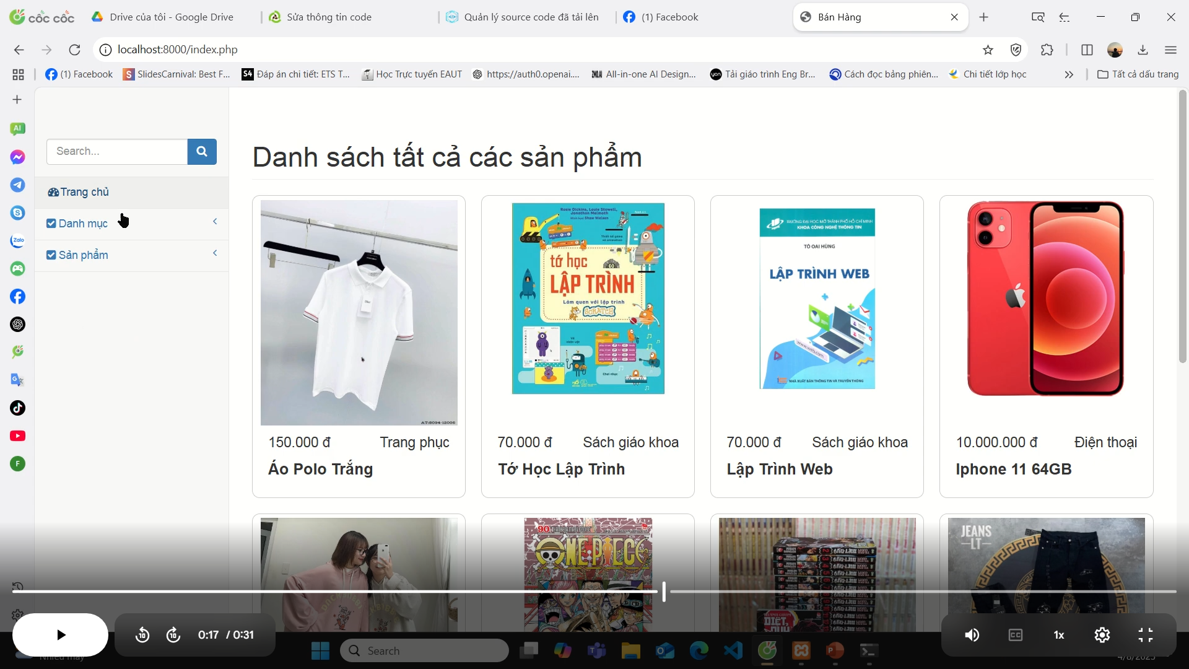Open Google Translate sidebar icon
Image resolution: width=1189 pixels, height=669 pixels.
(17, 380)
